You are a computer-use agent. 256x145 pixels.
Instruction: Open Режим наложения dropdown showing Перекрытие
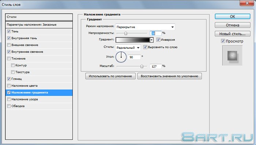pyautogui.click(x=145, y=27)
